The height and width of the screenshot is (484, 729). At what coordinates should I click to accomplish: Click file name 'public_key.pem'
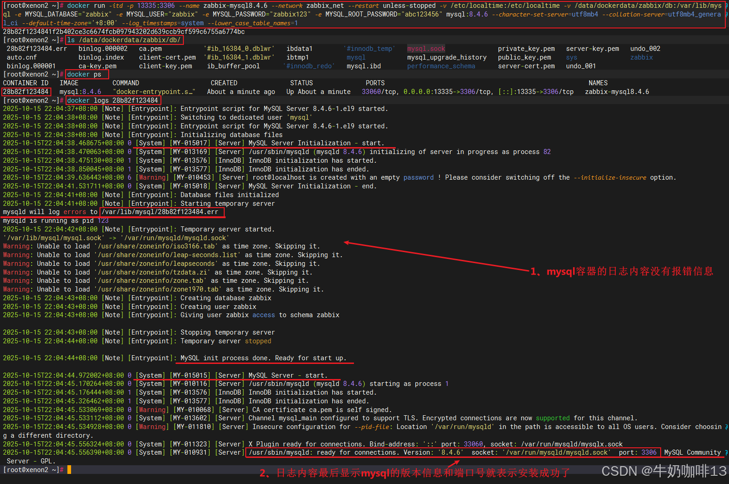tap(525, 57)
